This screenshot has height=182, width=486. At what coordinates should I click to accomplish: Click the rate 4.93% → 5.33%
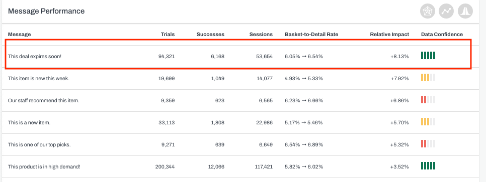(x=304, y=79)
